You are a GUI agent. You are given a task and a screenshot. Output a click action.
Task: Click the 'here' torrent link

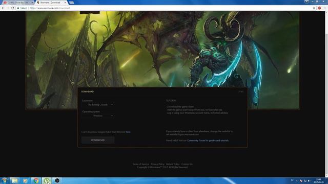tap(128, 132)
